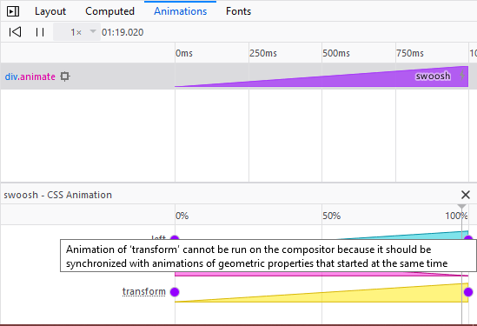Click the 50% keyframe progress label
This screenshot has width=477, height=326.
332,216
